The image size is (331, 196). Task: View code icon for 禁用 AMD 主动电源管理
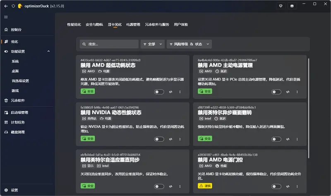pos(288,92)
